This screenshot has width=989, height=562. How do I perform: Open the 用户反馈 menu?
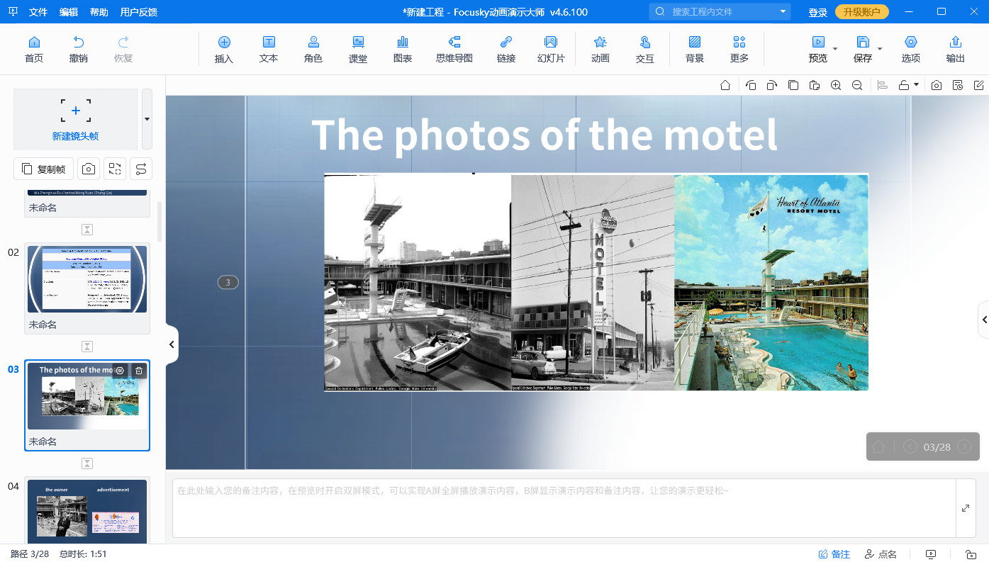139,12
